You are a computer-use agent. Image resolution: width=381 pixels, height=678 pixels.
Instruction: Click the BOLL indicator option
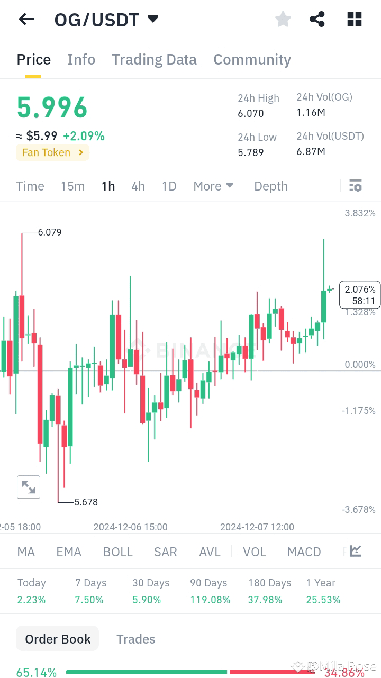pos(117,552)
